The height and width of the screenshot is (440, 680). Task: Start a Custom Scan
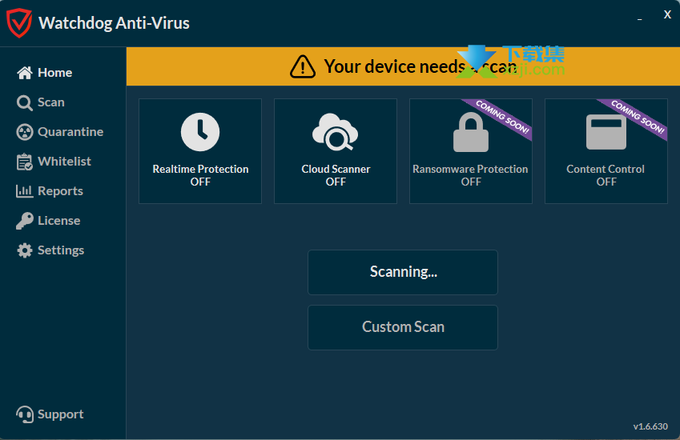[403, 327]
